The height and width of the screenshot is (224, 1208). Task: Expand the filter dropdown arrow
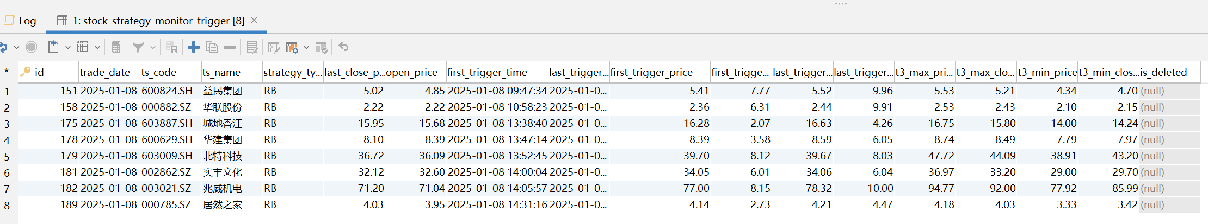coord(153,47)
